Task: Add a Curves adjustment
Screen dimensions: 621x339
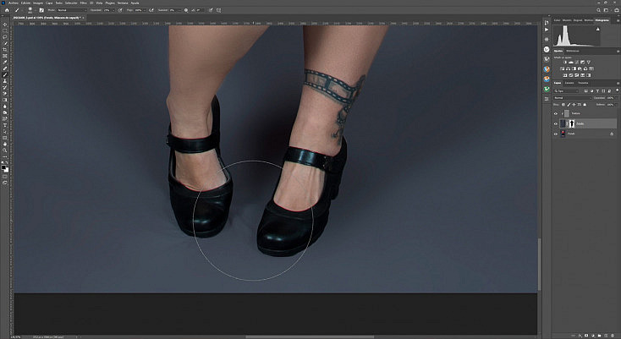Action: [x=577, y=62]
